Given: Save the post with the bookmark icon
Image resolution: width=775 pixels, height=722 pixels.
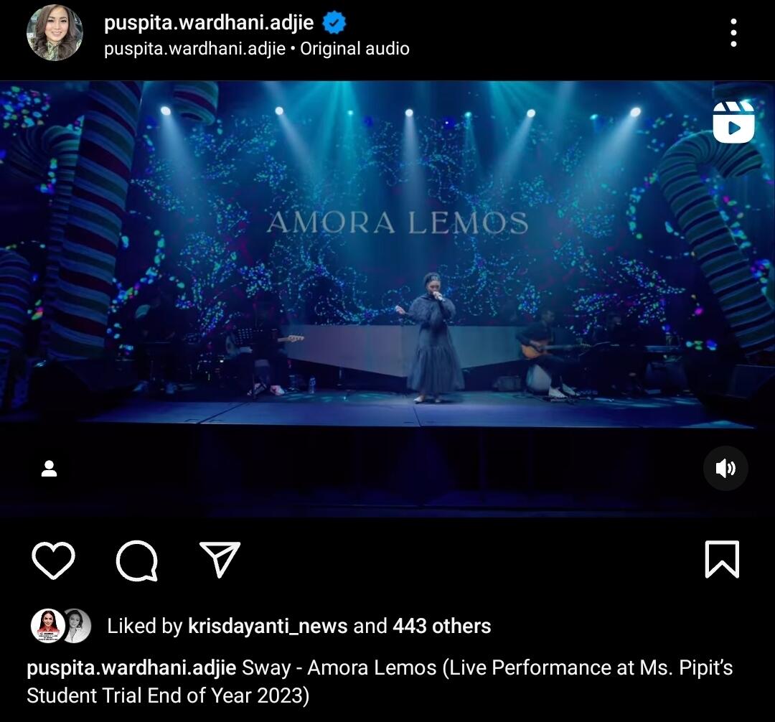Looking at the screenshot, I should (722, 559).
